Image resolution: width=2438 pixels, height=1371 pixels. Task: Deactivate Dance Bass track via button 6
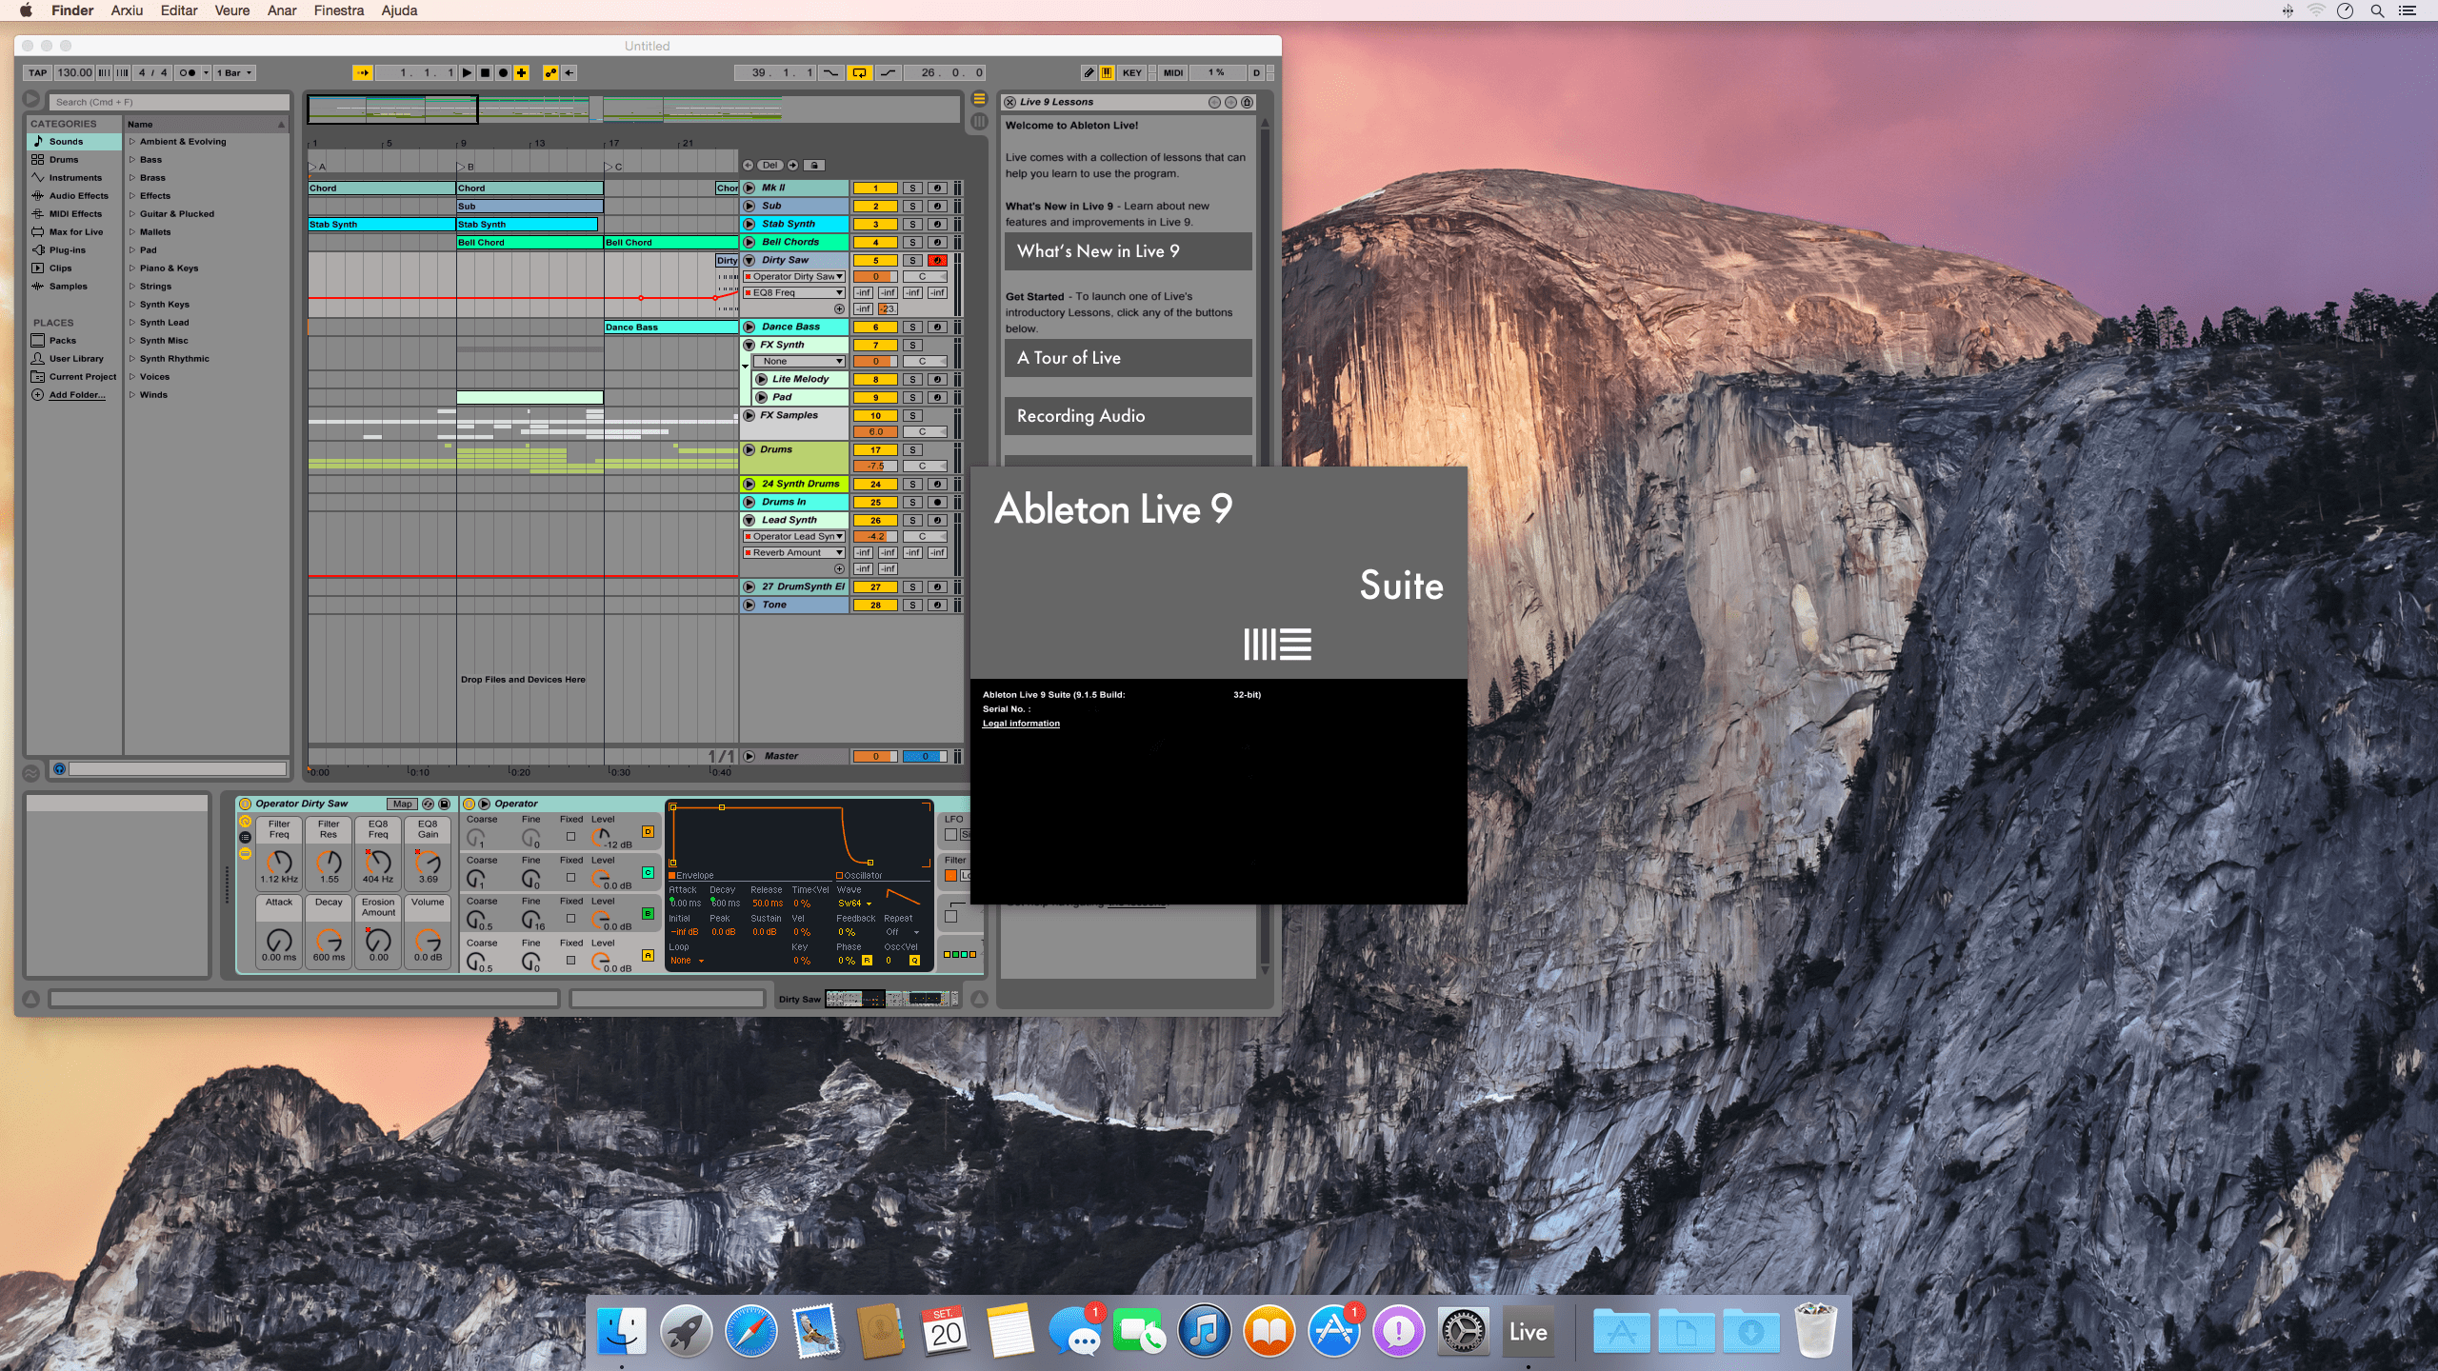[x=875, y=327]
